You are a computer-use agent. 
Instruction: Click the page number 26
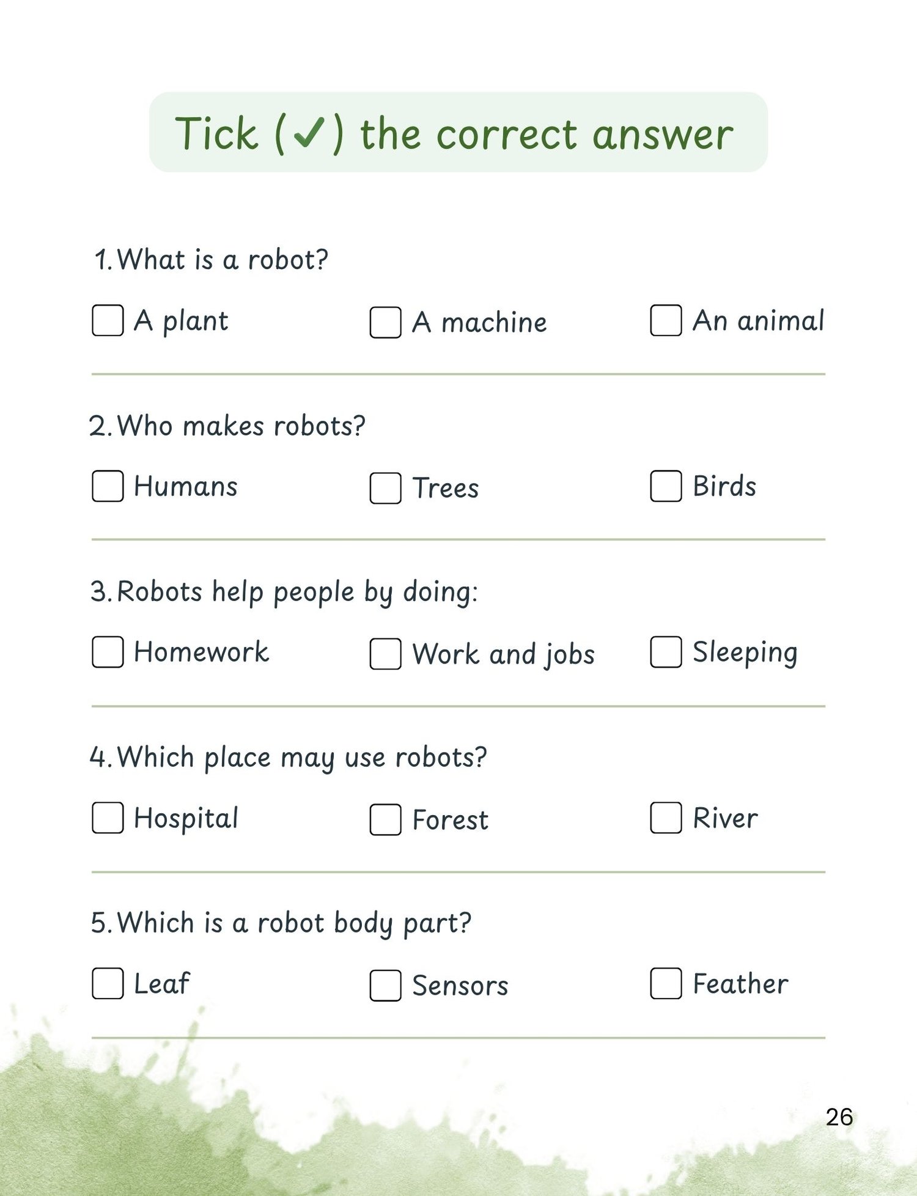pos(839,1117)
